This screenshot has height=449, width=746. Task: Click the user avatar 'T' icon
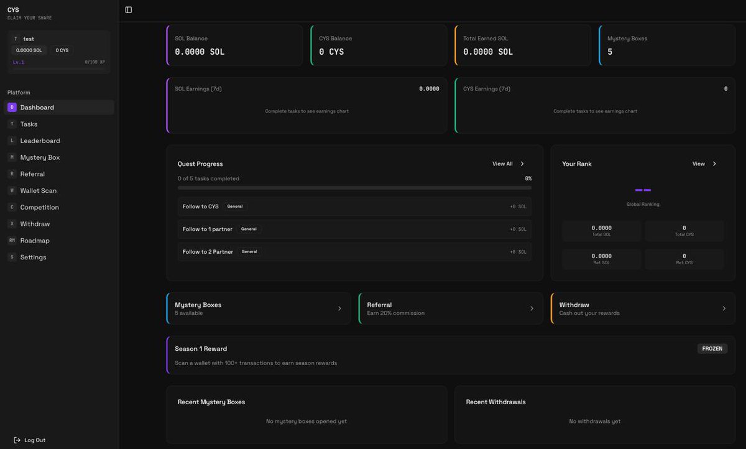[16, 39]
